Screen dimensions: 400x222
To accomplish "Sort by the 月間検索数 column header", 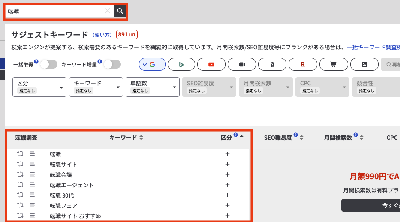I will click(x=343, y=138).
